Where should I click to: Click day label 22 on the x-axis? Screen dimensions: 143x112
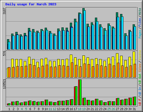[x=96, y=109]
